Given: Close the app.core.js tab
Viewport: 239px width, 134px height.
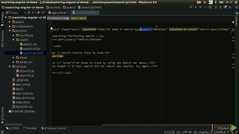Looking at the screenshot, I should pyautogui.click(x=68, y=13).
